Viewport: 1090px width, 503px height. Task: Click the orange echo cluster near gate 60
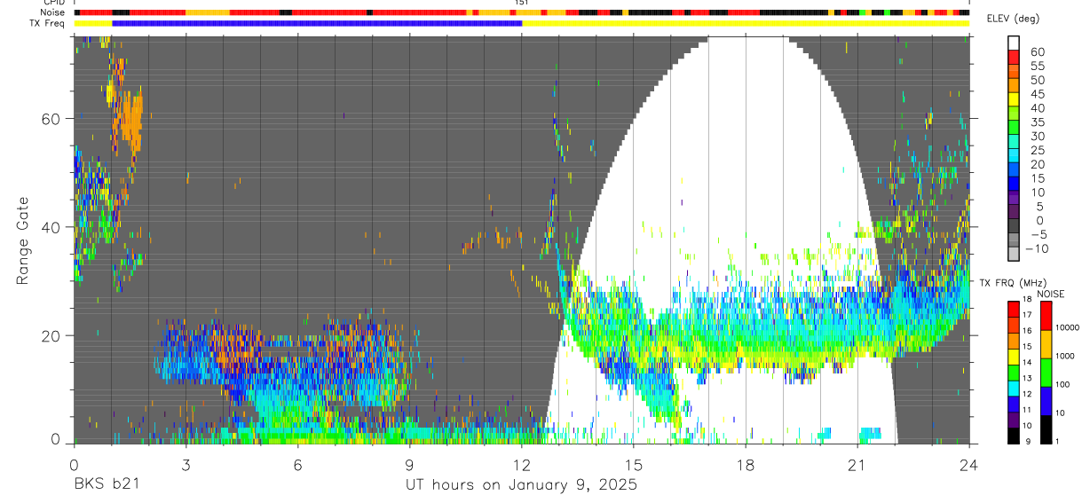pos(131,120)
